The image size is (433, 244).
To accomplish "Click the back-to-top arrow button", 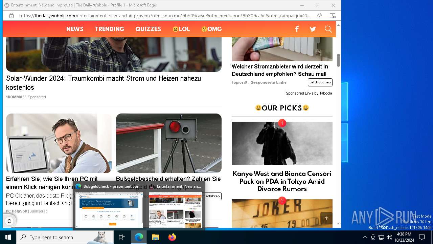I will (326, 218).
